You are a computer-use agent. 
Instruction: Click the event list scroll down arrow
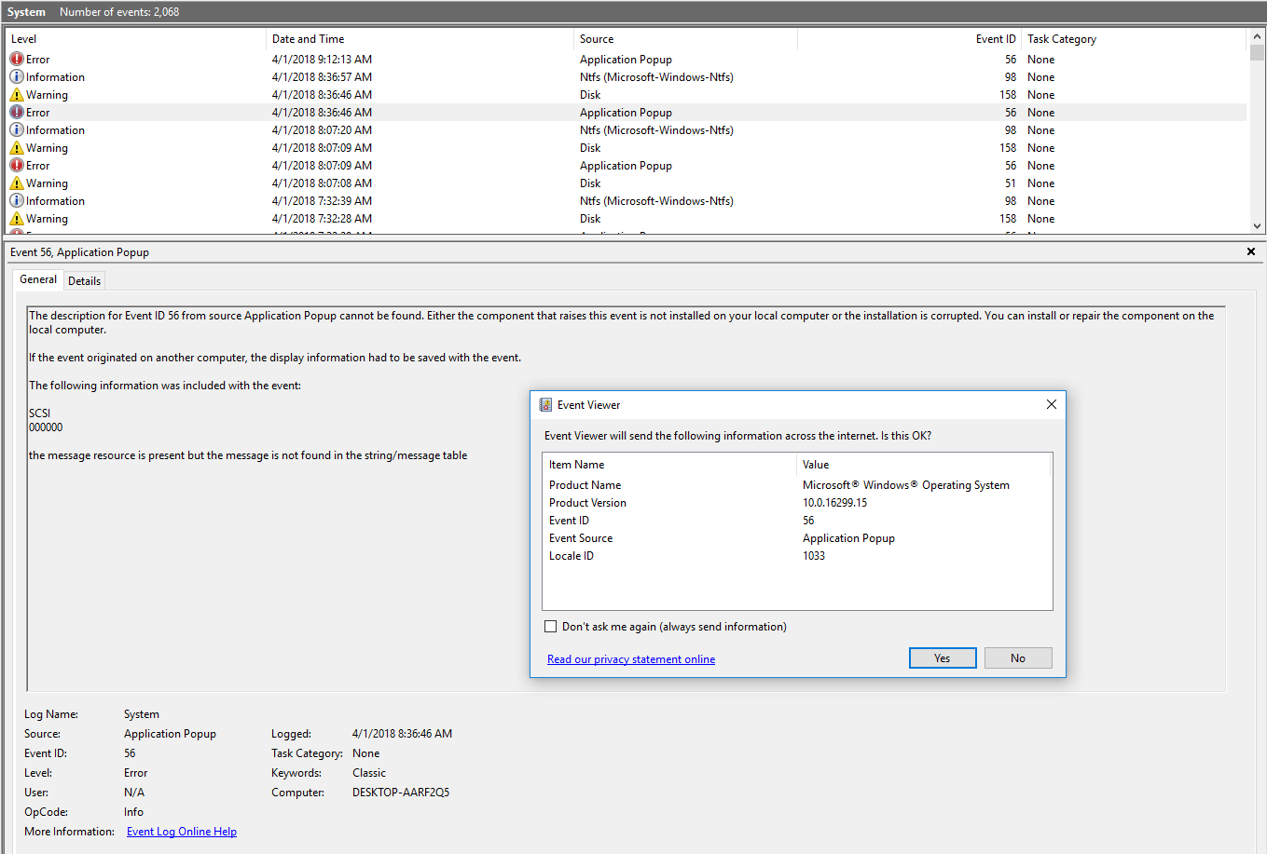[1257, 225]
